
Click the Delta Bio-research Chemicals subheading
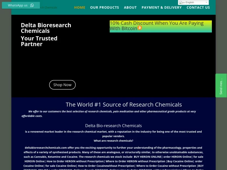113,126
